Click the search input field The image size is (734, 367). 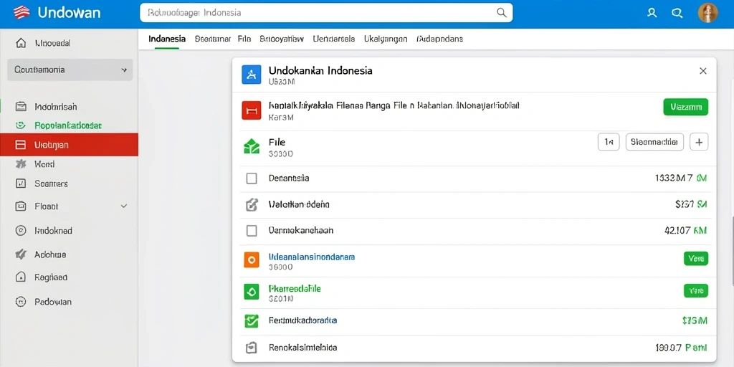(326, 13)
